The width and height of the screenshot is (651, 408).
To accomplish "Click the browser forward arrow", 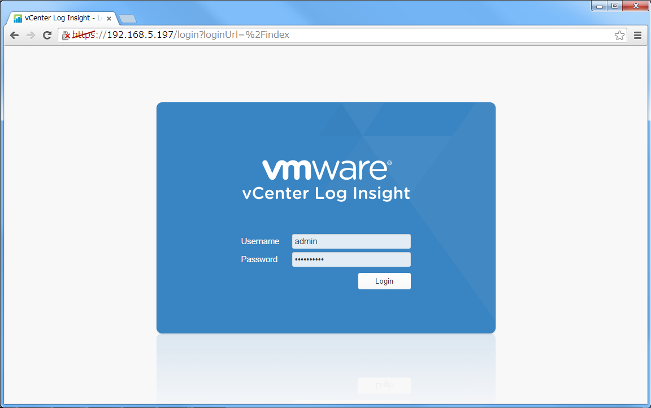I will pos(31,35).
